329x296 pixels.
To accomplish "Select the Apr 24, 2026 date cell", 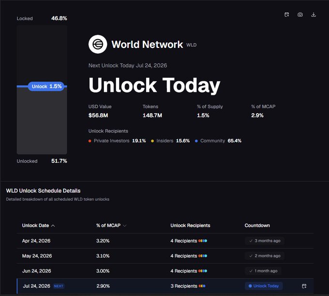I will (x=36, y=241).
